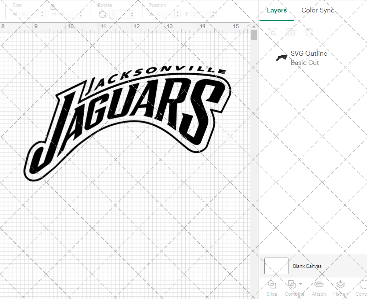The image size is (367, 299).
Task: Click the Combine tool icon
Action: tap(291, 285)
